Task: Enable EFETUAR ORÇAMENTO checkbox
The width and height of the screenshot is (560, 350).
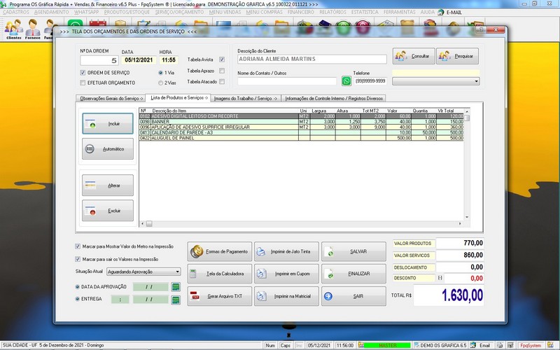Action: pos(83,83)
